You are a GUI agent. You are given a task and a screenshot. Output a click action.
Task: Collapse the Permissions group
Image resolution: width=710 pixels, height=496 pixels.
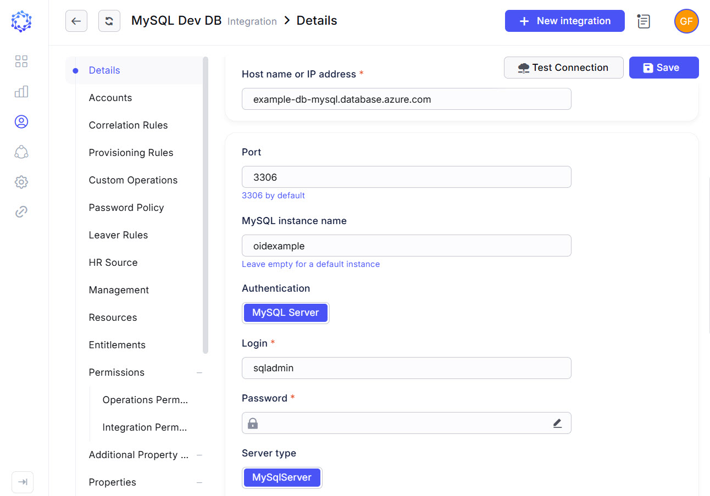(x=199, y=372)
